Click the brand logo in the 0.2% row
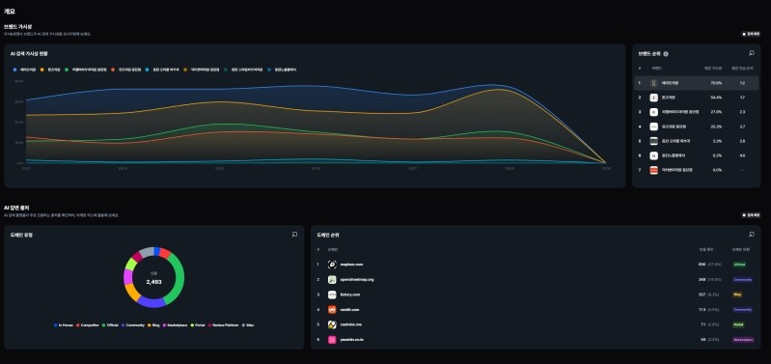Viewport: 771px width, 364px height. (x=653, y=155)
